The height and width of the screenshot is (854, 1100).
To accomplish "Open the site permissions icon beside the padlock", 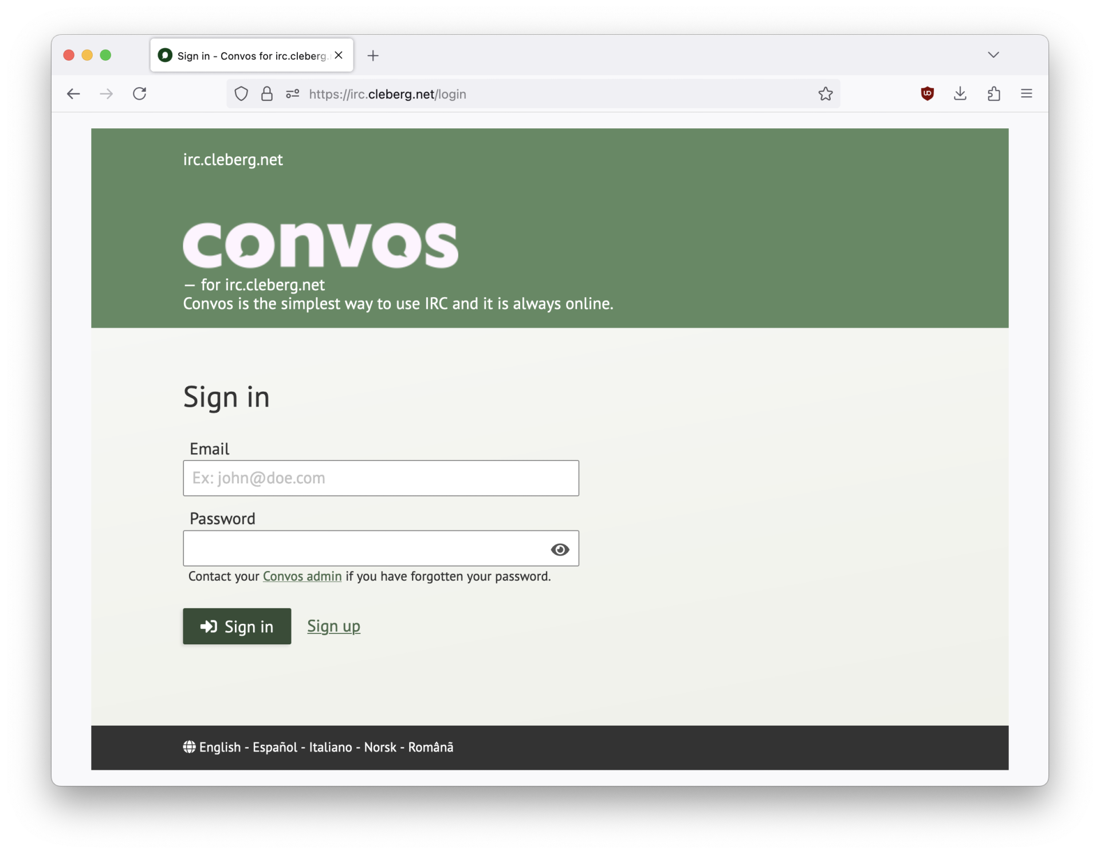I will coord(292,93).
